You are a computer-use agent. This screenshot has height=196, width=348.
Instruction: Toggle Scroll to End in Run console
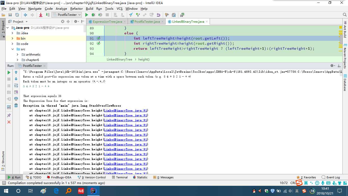(16, 92)
